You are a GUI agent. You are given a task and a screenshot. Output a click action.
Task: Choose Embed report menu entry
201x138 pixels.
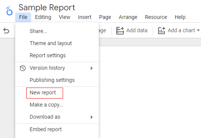[57, 129]
